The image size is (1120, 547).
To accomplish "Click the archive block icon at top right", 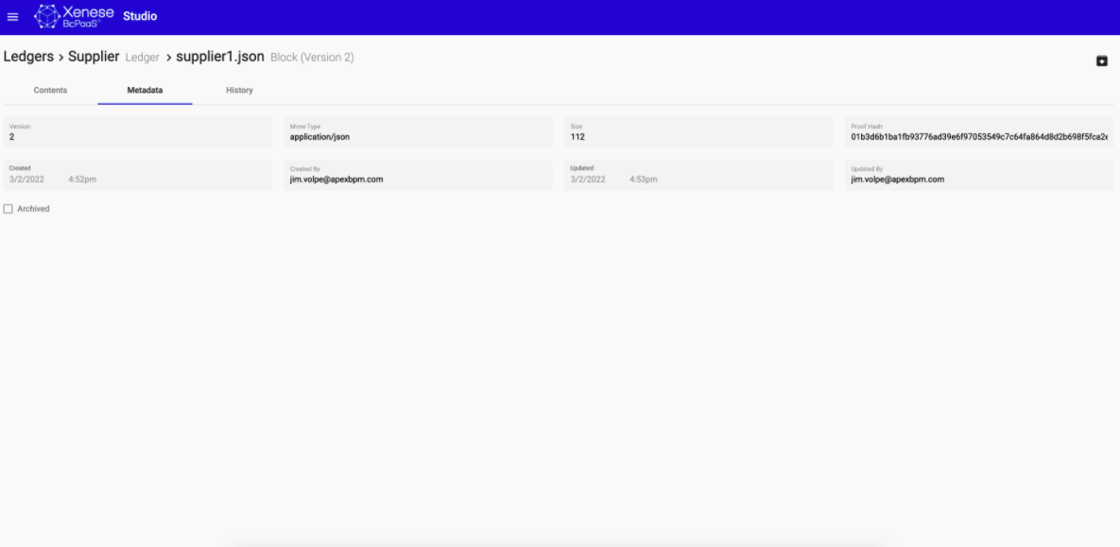I will pyautogui.click(x=1101, y=60).
